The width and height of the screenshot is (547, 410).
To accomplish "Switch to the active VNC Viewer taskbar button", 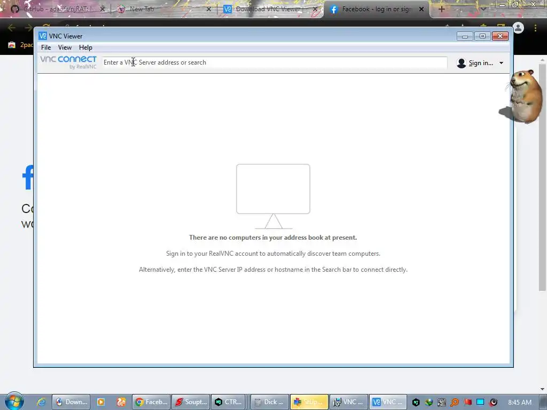I will (x=388, y=402).
